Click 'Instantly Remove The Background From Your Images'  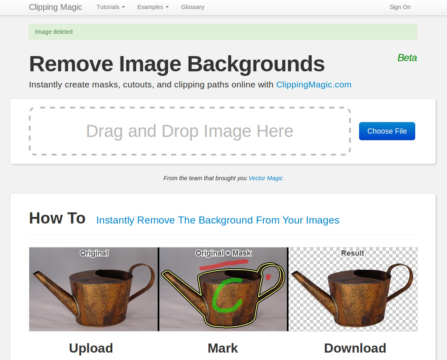218,220
